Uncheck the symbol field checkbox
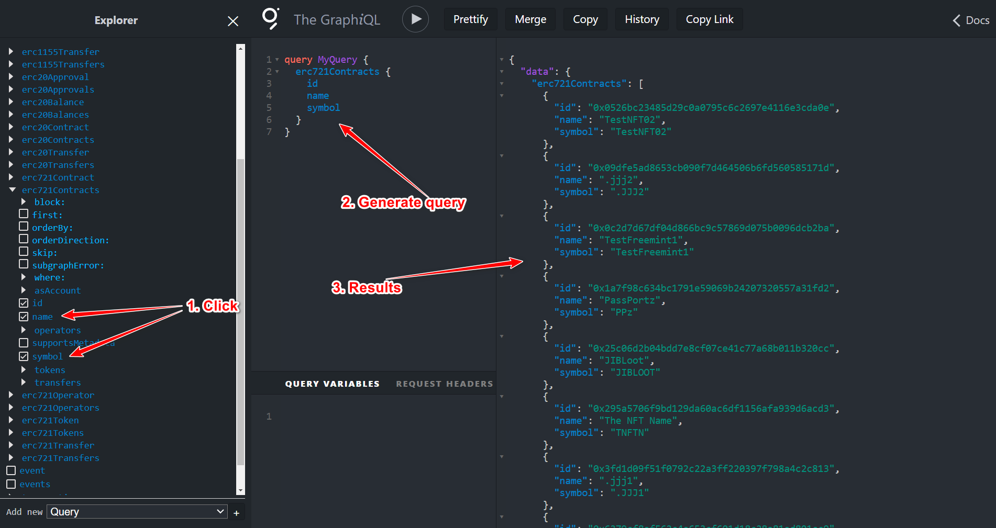996x528 pixels. tap(24, 356)
